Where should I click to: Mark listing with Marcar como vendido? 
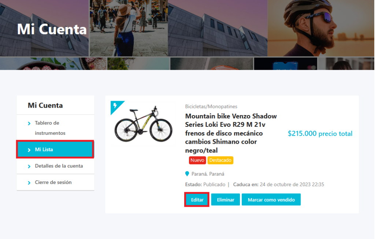[271, 200]
